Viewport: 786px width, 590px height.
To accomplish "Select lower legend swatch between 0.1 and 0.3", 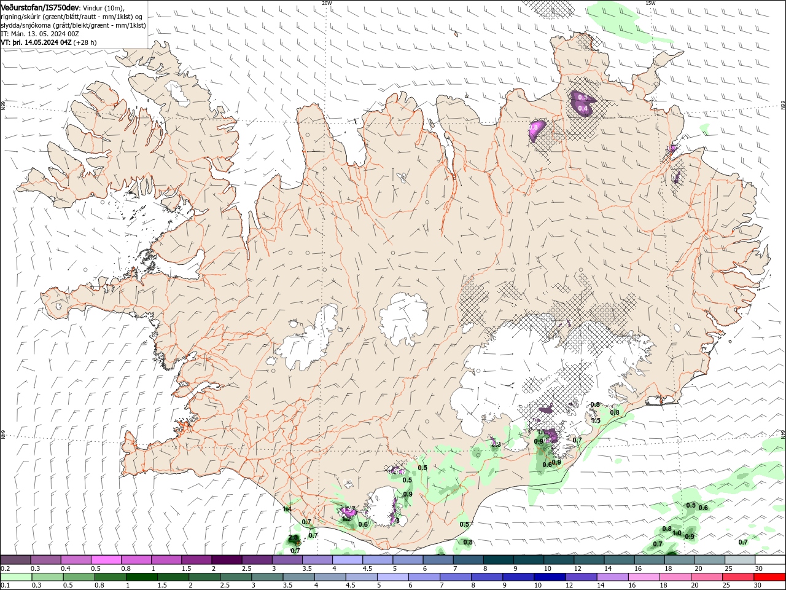I will coord(16,577).
